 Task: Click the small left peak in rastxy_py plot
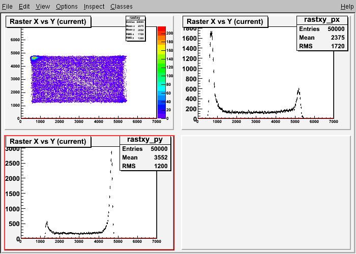[x=47, y=224]
